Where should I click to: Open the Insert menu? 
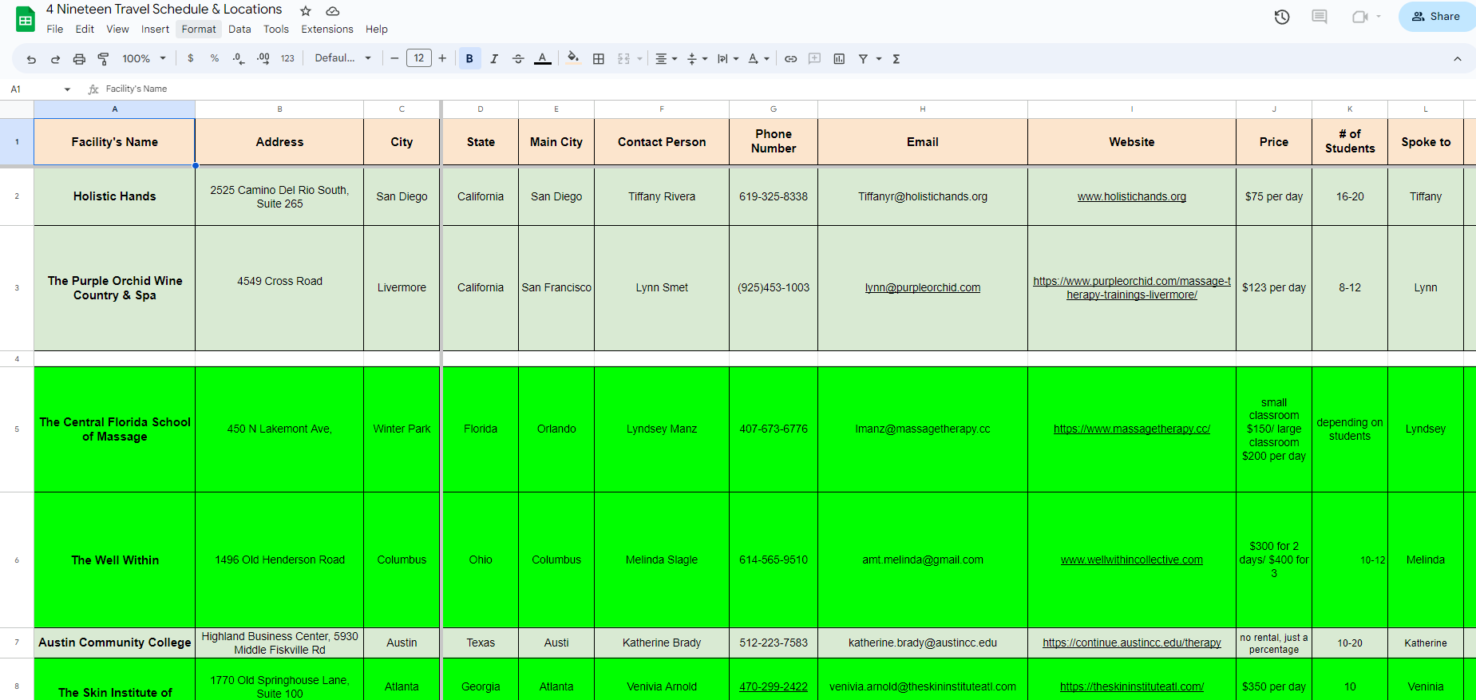pos(155,30)
